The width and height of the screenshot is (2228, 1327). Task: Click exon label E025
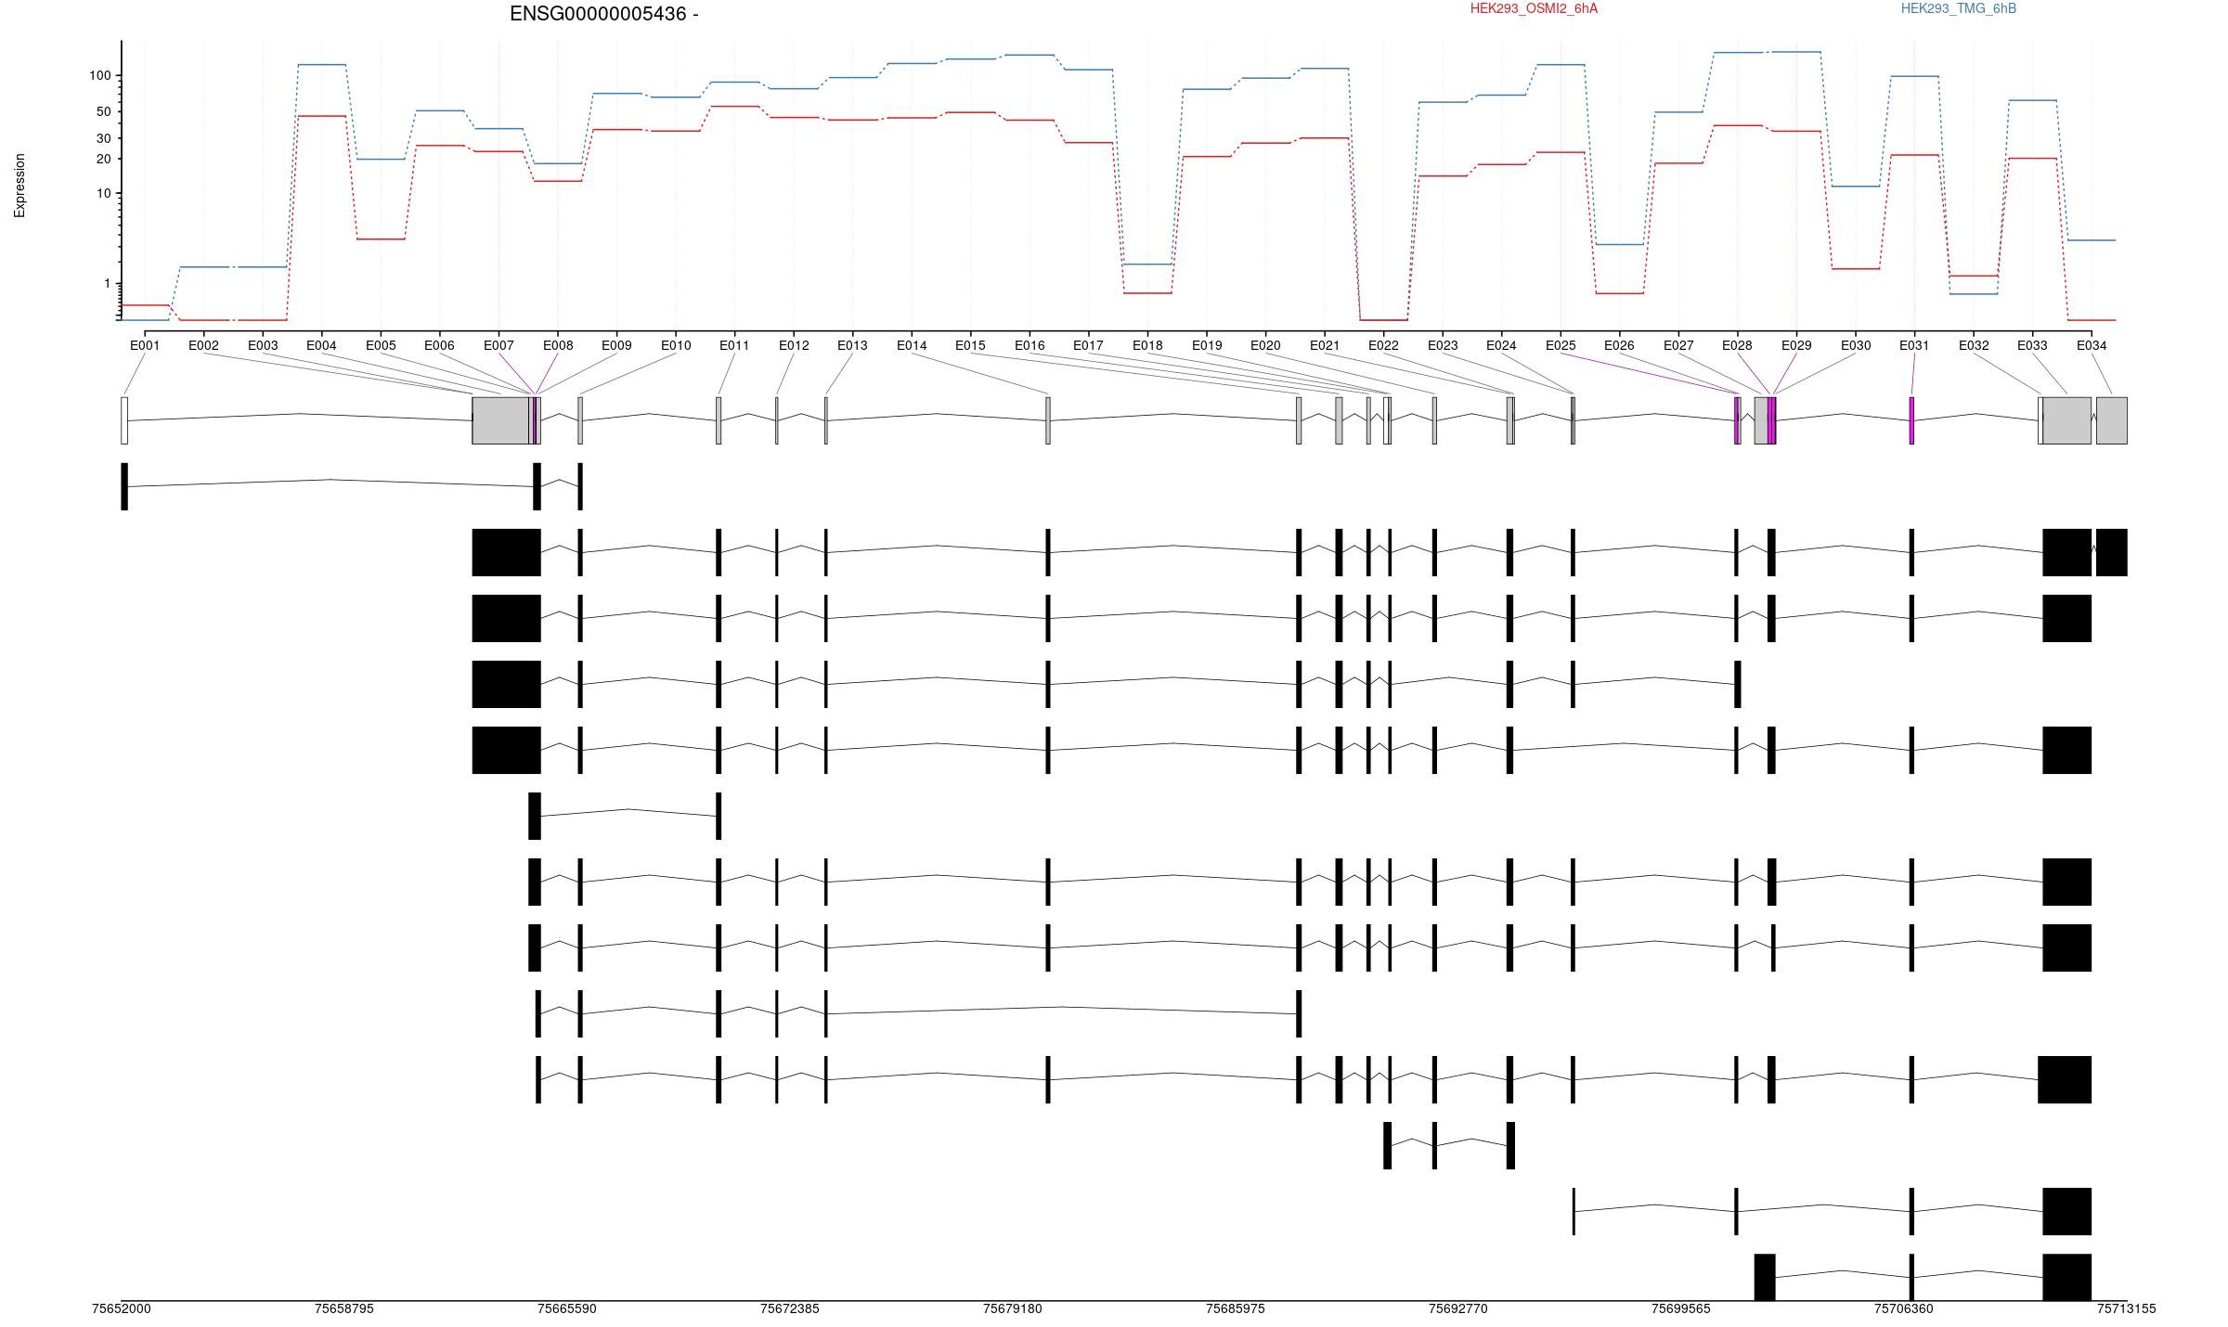[x=1561, y=345]
